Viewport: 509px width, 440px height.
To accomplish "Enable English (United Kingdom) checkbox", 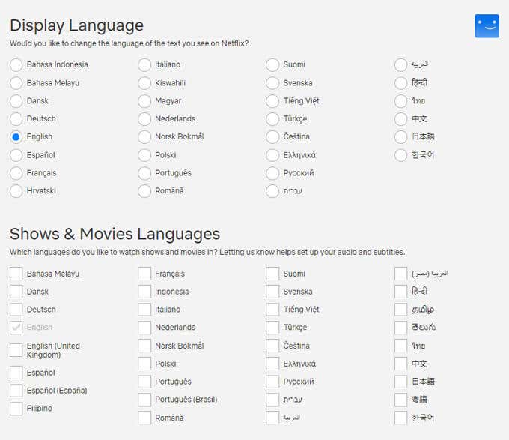I will coord(16,350).
